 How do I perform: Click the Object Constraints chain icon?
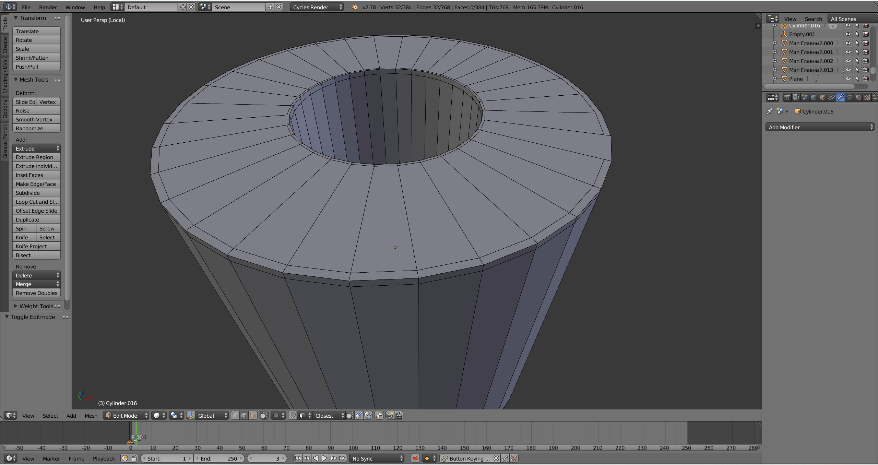[x=831, y=98]
